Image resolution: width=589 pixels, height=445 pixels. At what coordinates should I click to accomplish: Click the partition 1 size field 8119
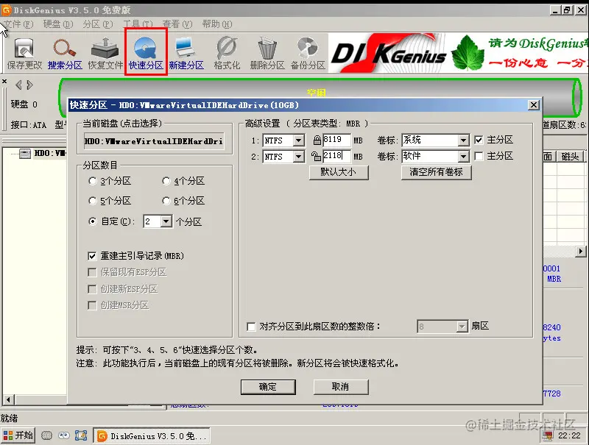(x=336, y=140)
